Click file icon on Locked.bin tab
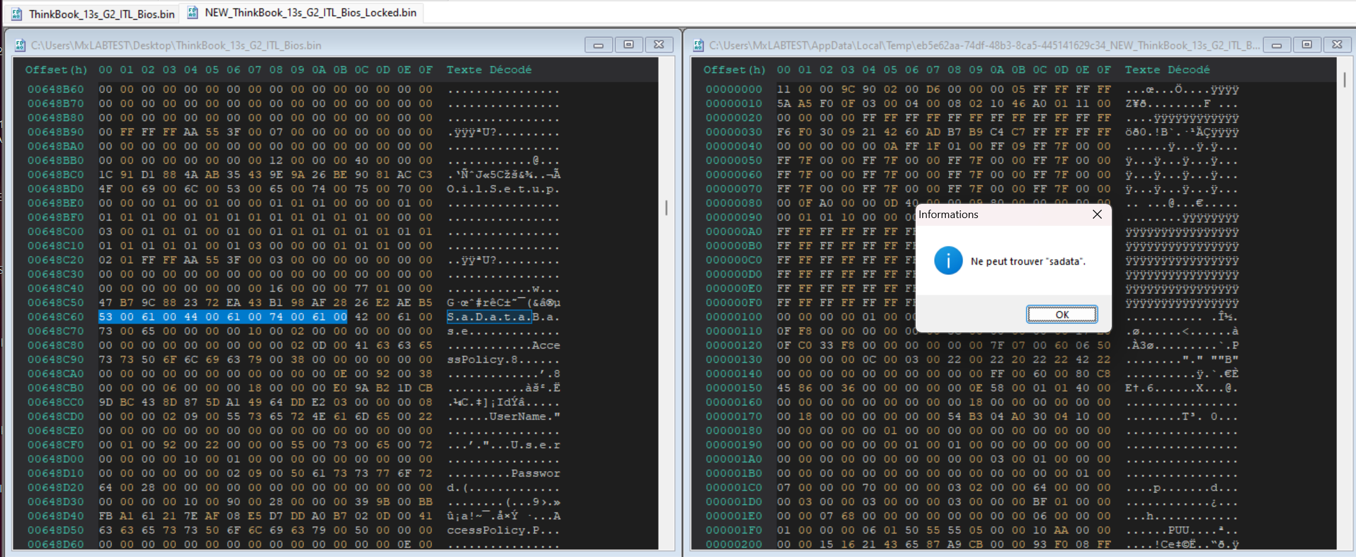 tap(193, 12)
